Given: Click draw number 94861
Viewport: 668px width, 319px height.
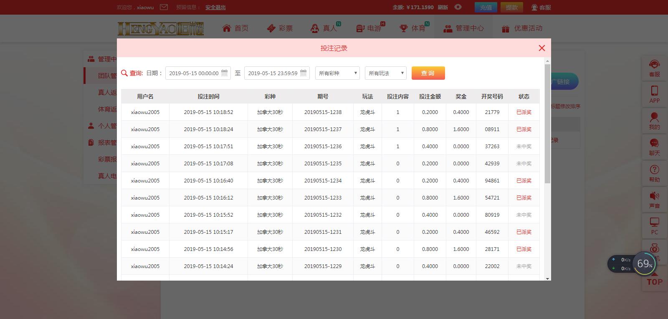Looking at the screenshot, I should pos(492,181).
